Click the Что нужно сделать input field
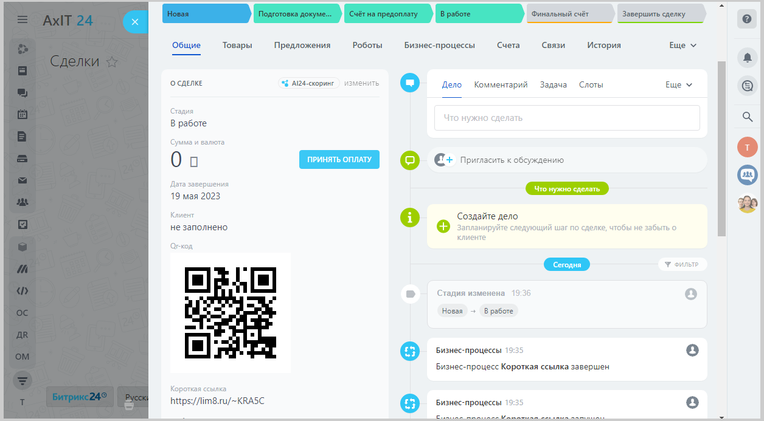The height and width of the screenshot is (421, 764). [x=567, y=118]
